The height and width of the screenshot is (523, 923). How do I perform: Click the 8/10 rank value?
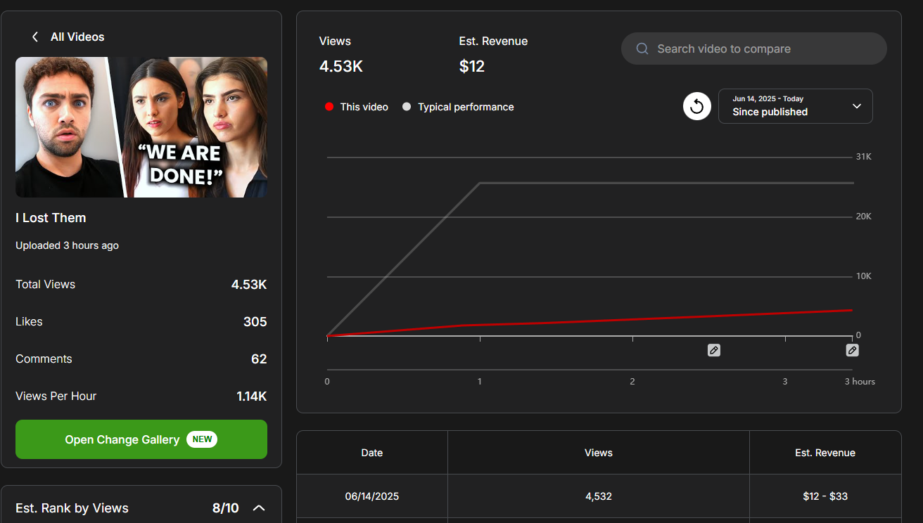226,508
